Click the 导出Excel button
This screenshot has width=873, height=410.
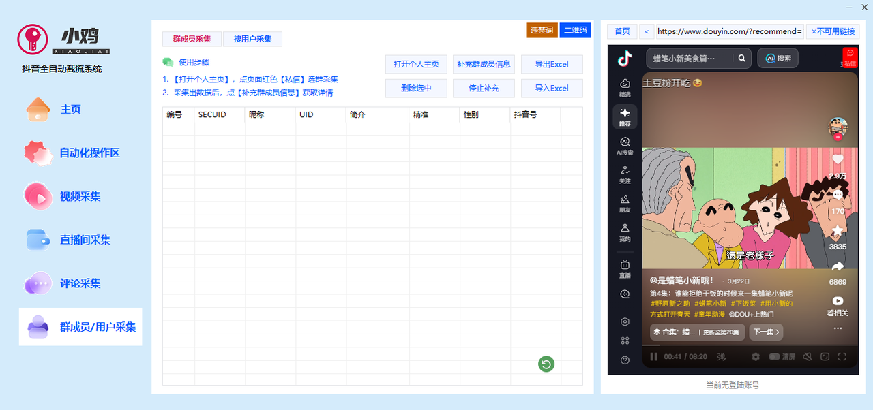pos(552,64)
